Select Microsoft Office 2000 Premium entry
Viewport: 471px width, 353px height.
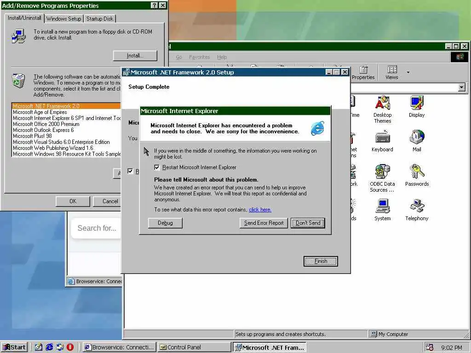[66, 124]
